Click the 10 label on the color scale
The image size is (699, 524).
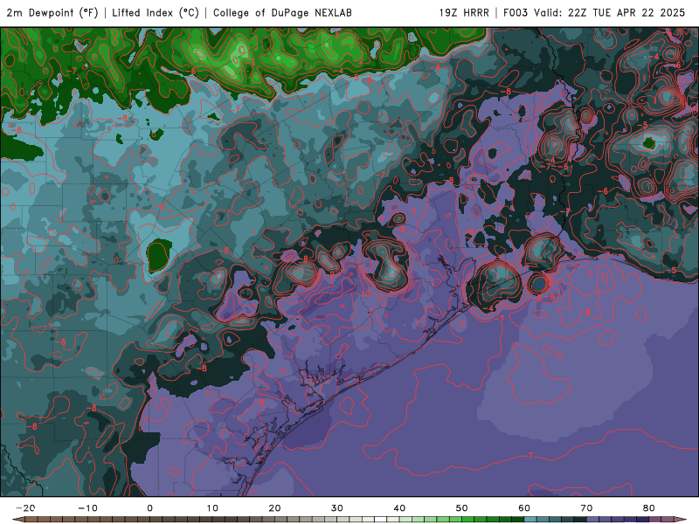[x=212, y=508]
